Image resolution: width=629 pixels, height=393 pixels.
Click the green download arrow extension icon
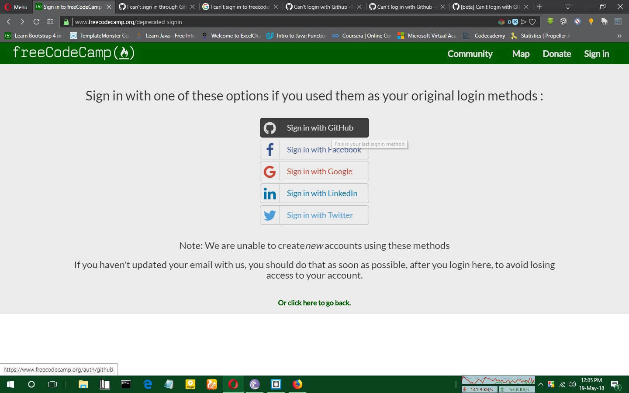(x=550, y=21)
